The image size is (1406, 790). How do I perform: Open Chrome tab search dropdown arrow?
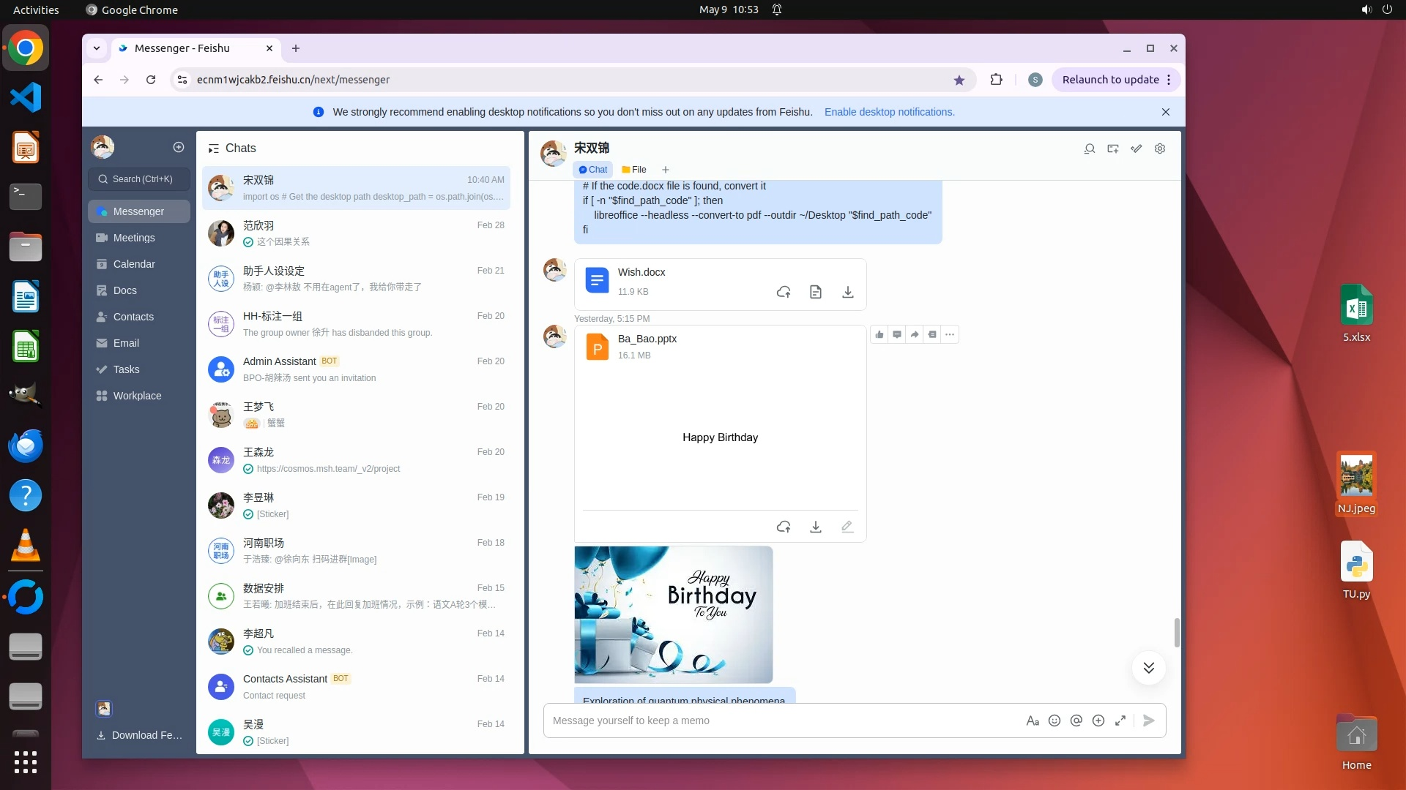click(x=97, y=48)
